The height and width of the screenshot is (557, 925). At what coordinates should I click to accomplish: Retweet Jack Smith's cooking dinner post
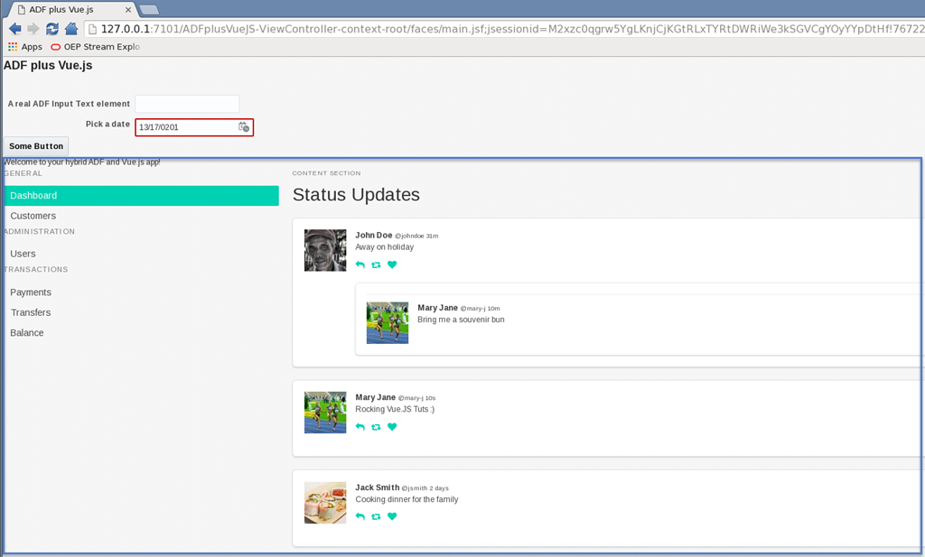pos(376,516)
